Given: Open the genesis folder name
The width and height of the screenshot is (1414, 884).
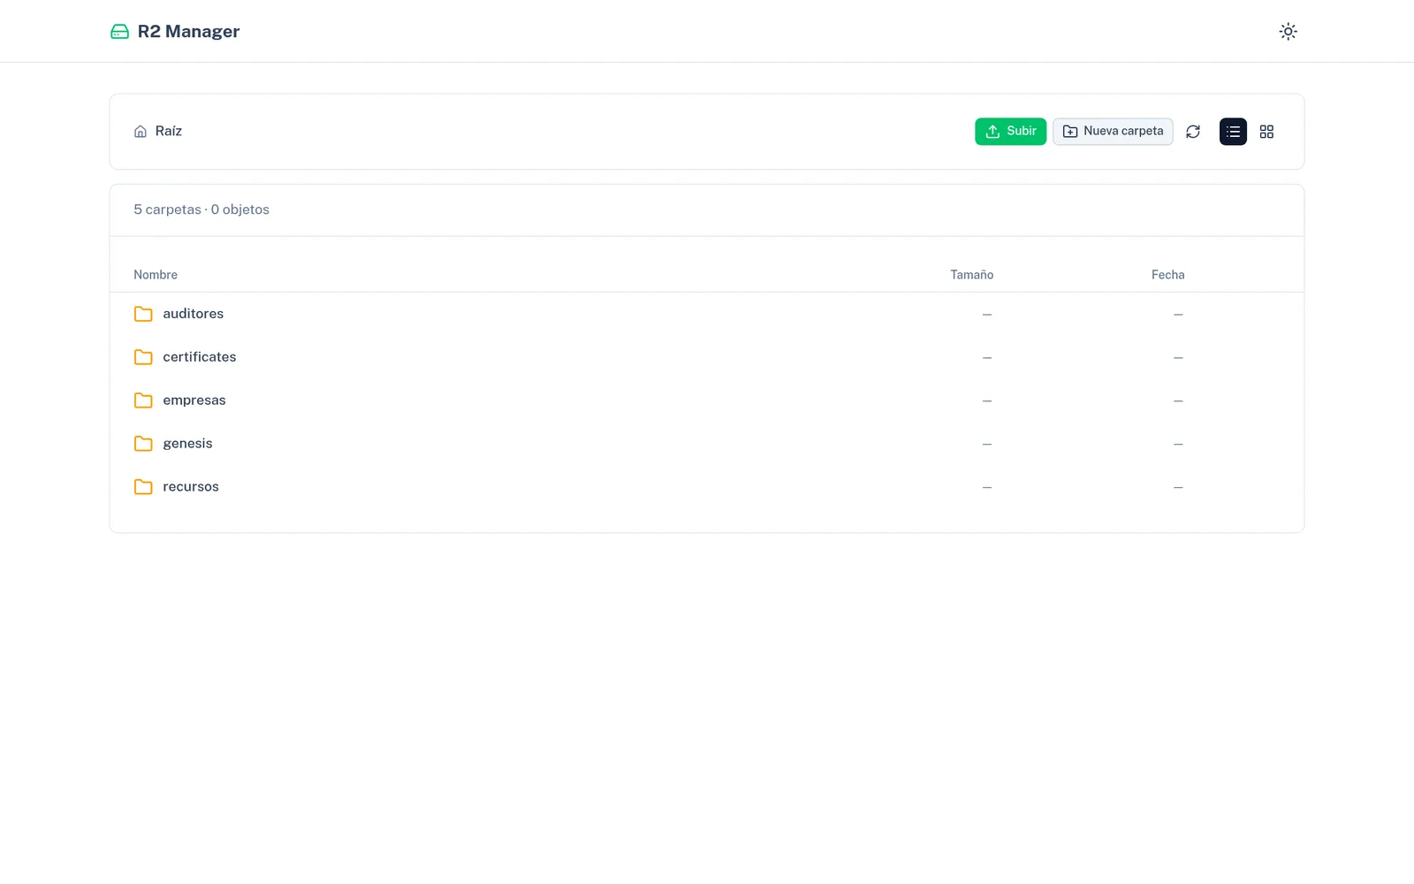Looking at the screenshot, I should 187,444.
